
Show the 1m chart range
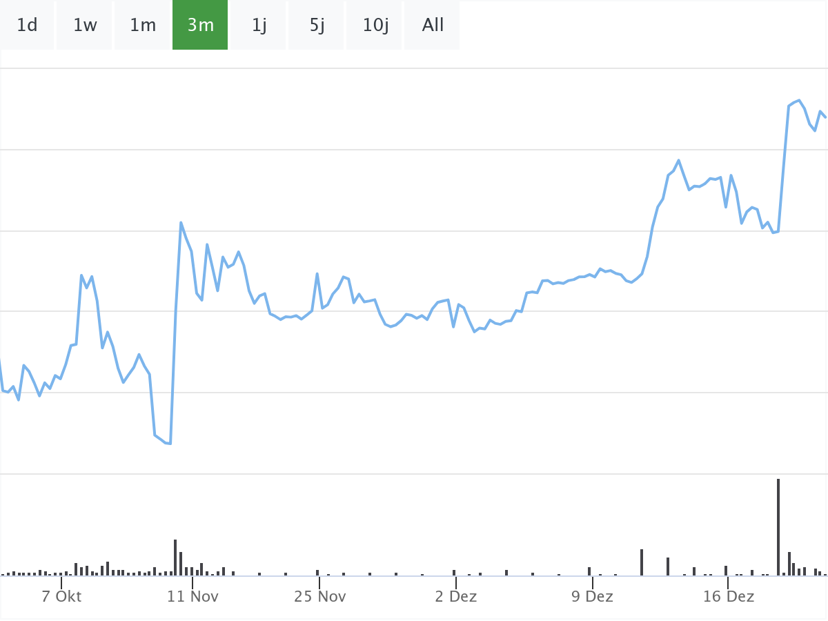point(143,26)
